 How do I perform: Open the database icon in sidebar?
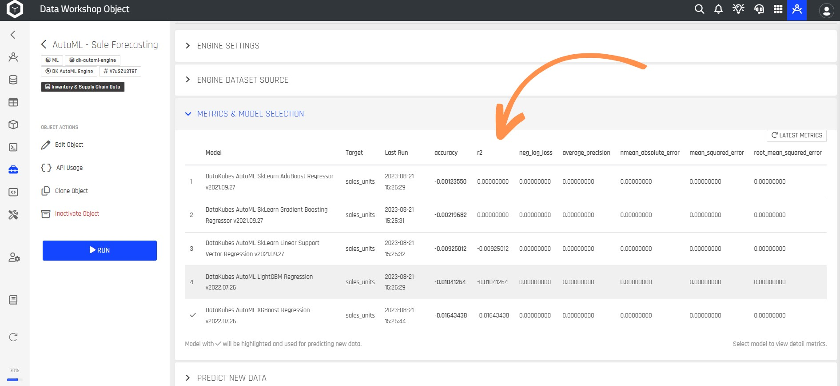click(13, 80)
